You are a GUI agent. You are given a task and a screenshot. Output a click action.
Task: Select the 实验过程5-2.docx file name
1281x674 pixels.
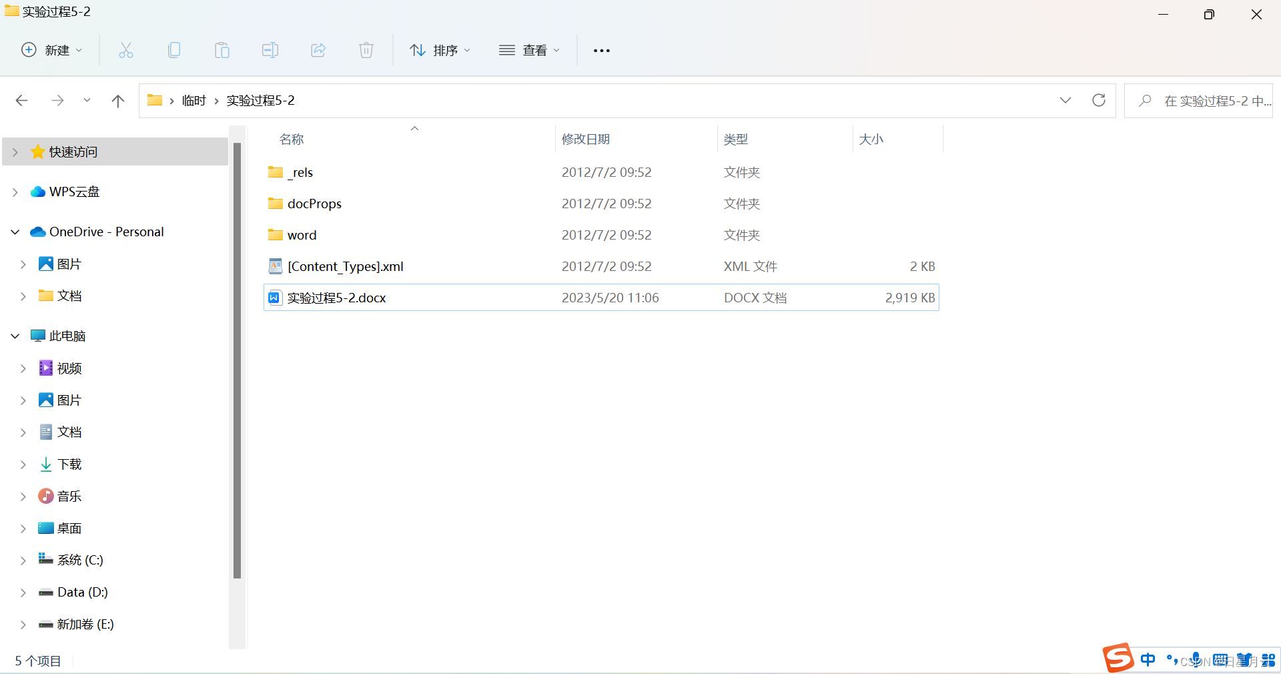[x=336, y=298]
